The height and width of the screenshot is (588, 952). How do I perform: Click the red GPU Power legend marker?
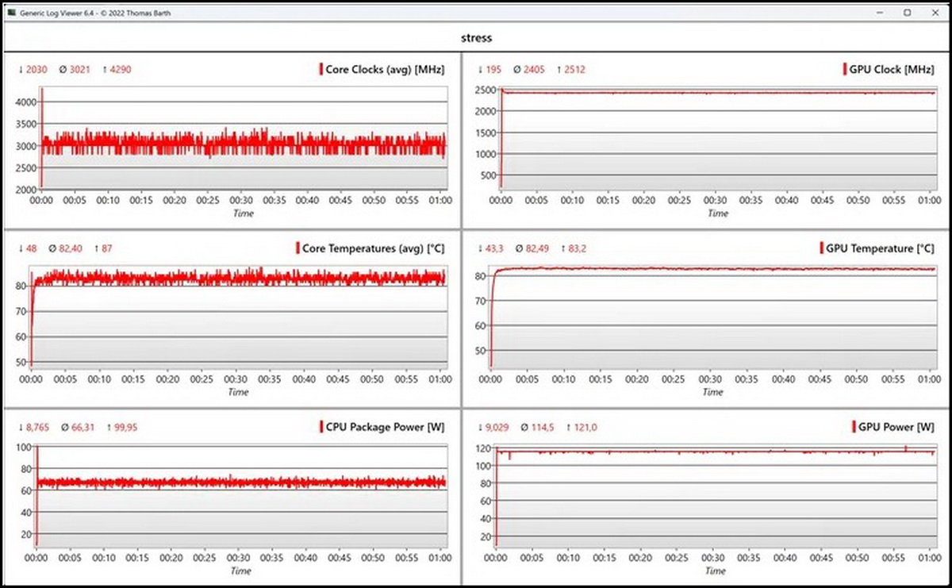coord(854,427)
